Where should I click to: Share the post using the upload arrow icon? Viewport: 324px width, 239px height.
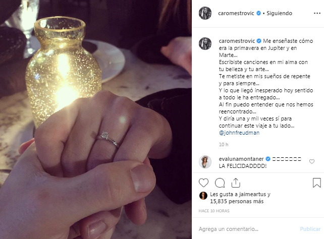tap(236, 183)
